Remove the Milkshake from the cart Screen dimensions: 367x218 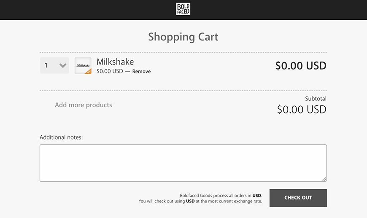point(141,72)
